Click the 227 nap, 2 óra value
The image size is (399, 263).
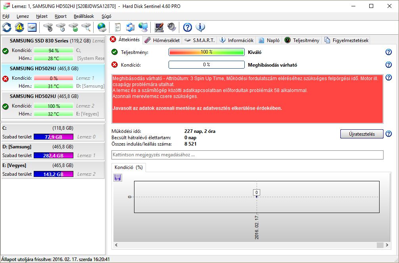click(x=200, y=131)
